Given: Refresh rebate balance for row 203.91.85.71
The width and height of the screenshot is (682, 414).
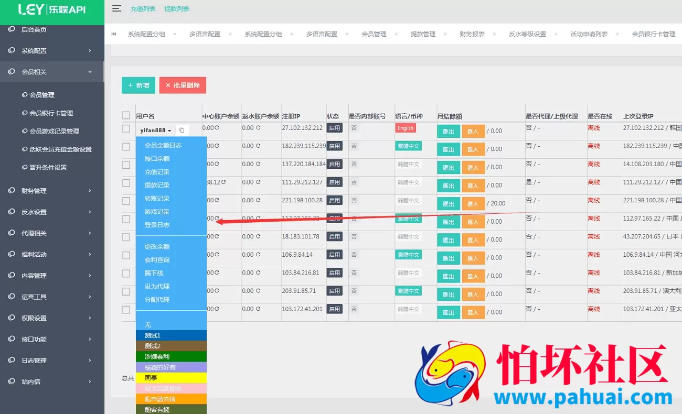Looking at the screenshot, I should [x=258, y=291].
